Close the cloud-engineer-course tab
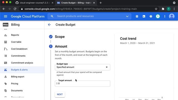 pyautogui.click(x=52, y=3)
